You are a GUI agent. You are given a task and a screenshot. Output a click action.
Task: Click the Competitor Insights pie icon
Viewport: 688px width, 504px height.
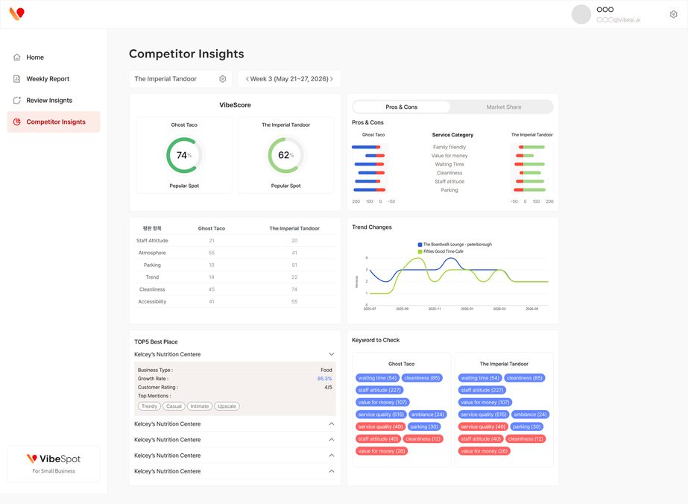click(x=16, y=122)
